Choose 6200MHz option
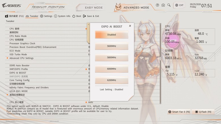Image resolution: width=221 pixels, height=124 pixels. [x=111, y=80]
